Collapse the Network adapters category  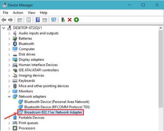[9, 97]
